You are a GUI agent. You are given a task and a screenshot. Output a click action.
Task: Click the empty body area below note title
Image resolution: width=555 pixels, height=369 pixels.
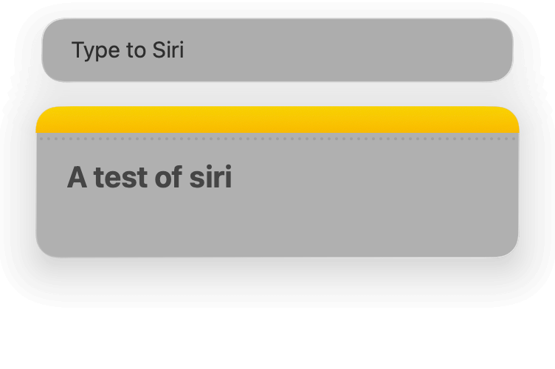click(277, 225)
